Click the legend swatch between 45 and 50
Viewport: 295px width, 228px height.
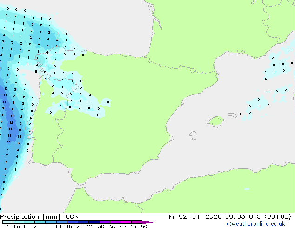coord(137,222)
